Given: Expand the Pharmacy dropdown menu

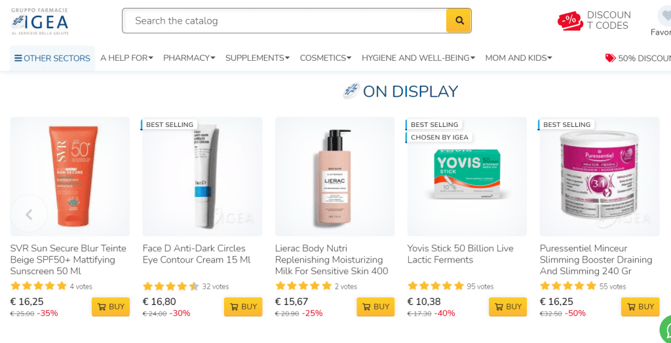Looking at the screenshot, I should click(x=189, y=58).
